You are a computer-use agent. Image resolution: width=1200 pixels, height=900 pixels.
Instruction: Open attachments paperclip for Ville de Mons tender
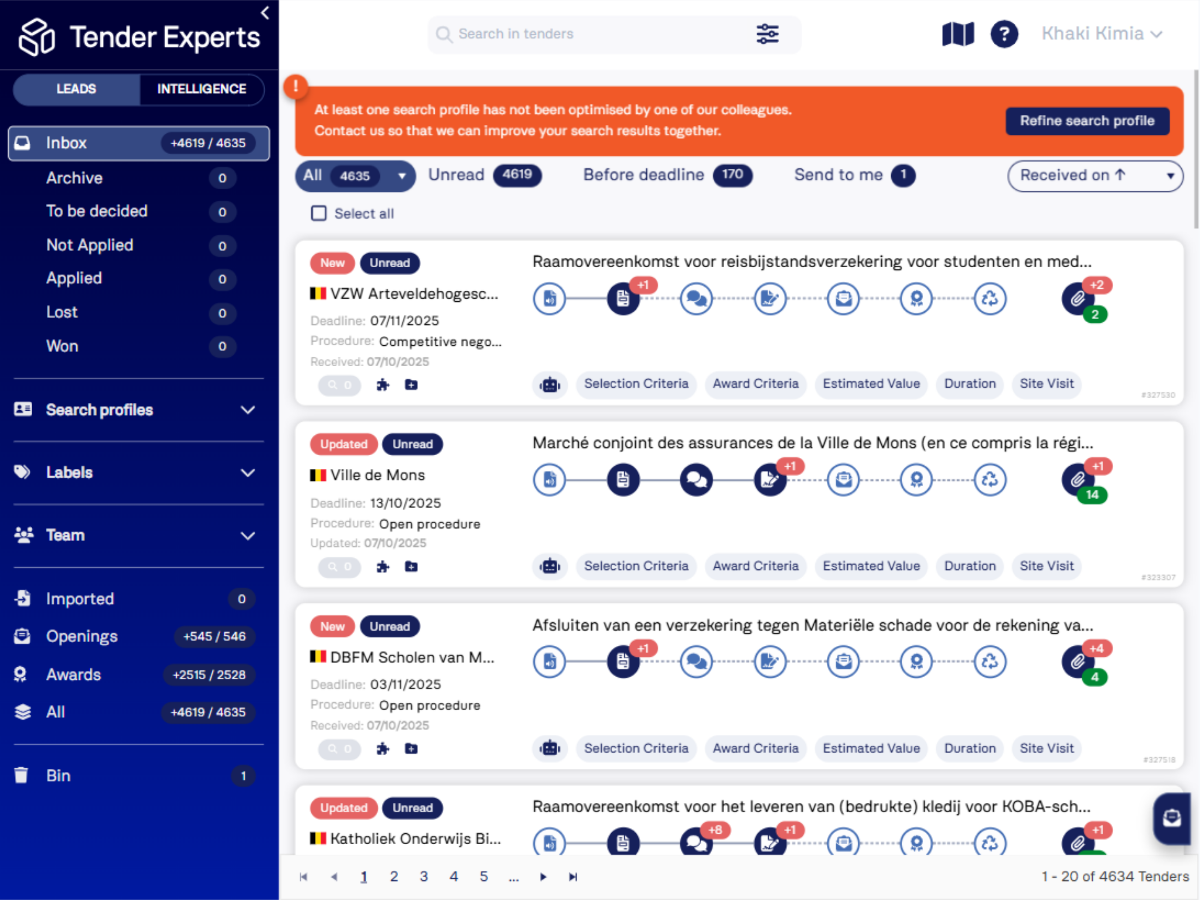[1078, 480]
